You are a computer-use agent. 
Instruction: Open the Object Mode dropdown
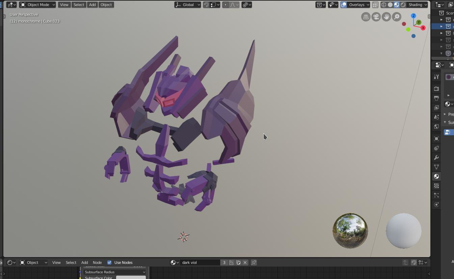point(37,5)
